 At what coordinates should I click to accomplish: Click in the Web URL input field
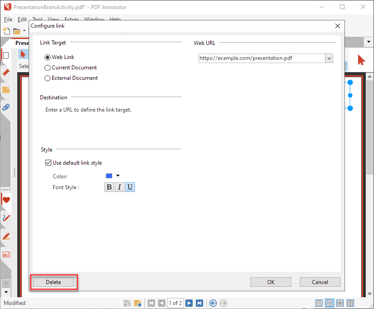coord(262,58)
